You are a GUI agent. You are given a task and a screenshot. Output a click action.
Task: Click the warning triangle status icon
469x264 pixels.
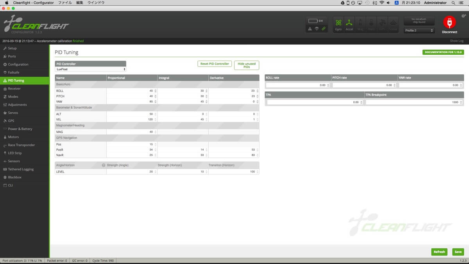point(310,29)
